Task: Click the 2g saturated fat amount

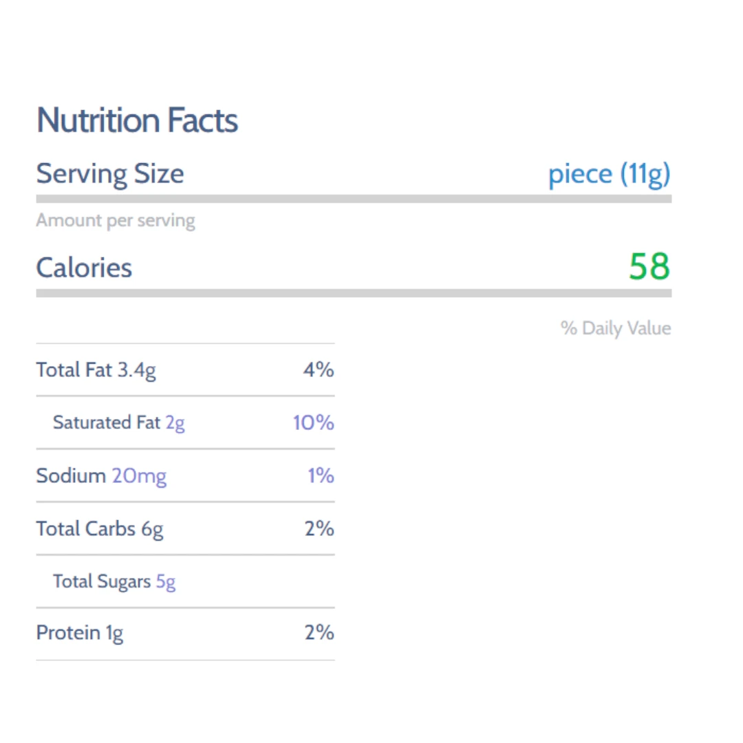Action: [175, 422]
